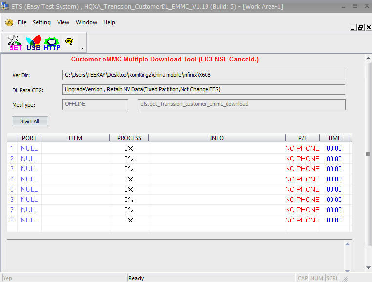Image resolution: width=372 pixels, height=282 pixels.
Task: Click the OFFLINE MesType field
Action: (x=95, y=104)
